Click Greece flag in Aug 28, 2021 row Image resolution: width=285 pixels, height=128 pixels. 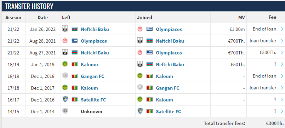tap(74, 41)
